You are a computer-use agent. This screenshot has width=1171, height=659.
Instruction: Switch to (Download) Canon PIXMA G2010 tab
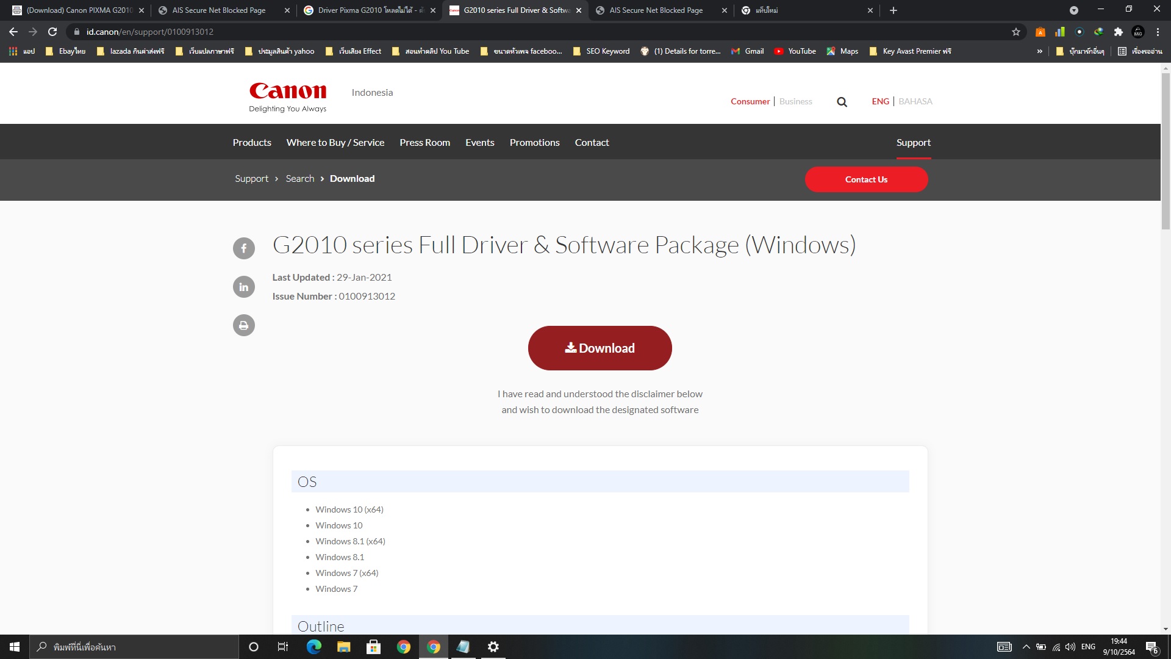(79, 10)
